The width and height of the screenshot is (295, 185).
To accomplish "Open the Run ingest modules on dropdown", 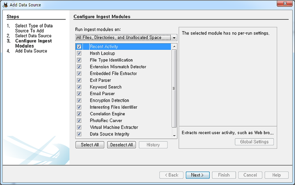I will tap(126, 37).
